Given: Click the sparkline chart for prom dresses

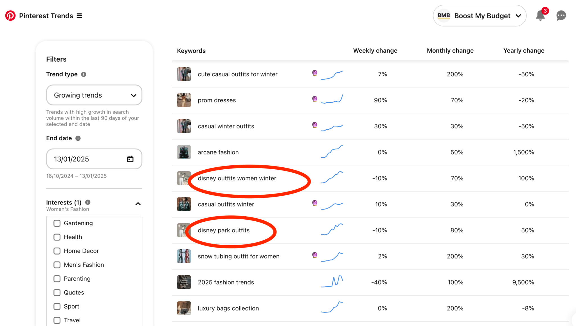Looking at the screenshot, I should click(332, 99).
